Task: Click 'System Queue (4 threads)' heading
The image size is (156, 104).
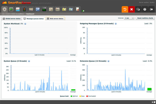Action: click(x=15, y=61)
